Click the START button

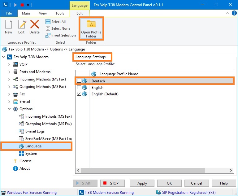85,183
